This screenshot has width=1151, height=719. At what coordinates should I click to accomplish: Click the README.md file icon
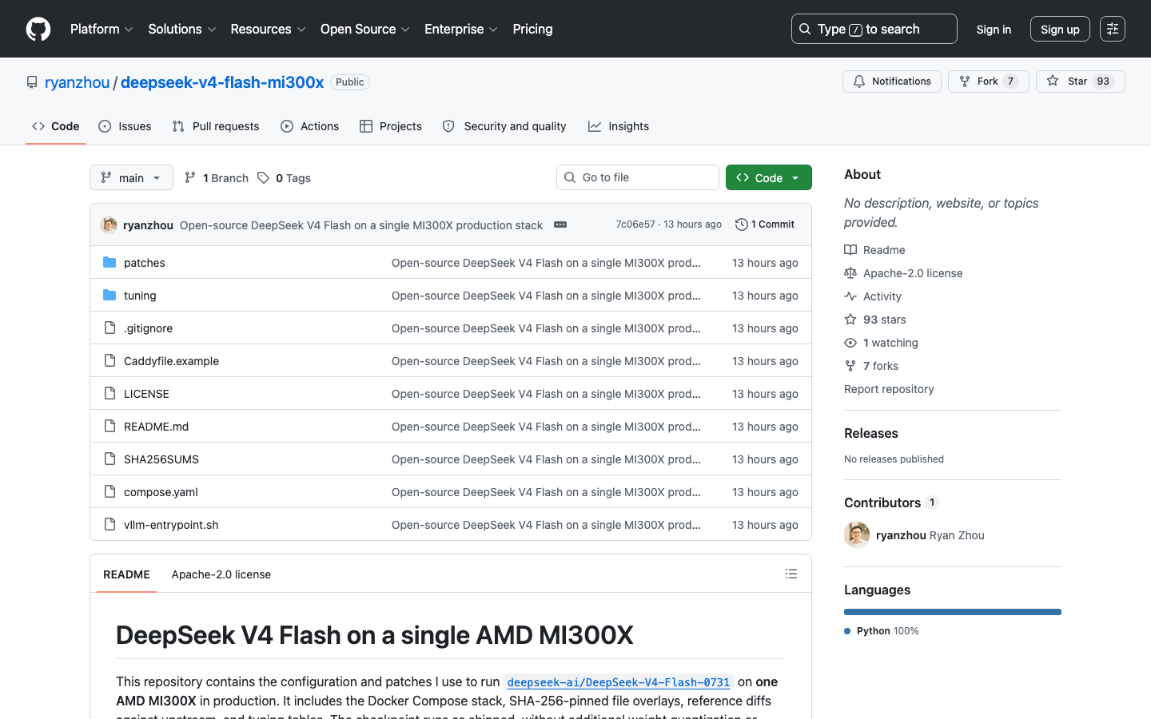110,427
